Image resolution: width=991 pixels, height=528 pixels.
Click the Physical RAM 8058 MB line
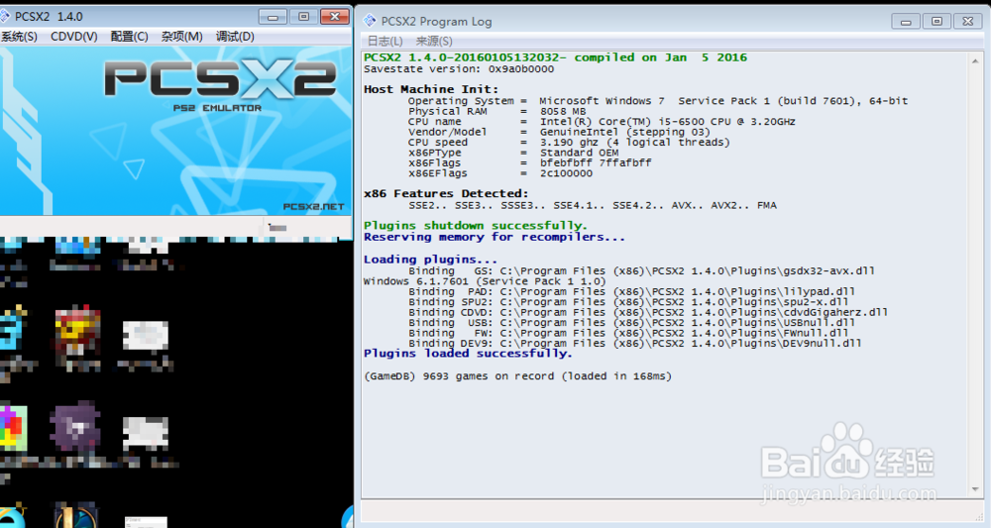click(496, 111)
